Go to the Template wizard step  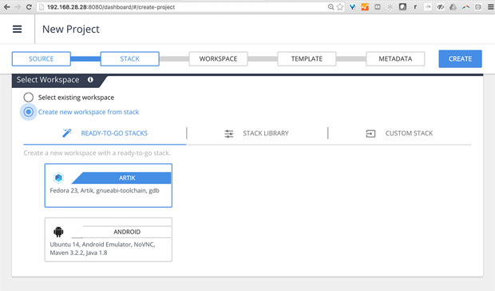[307, 59]
